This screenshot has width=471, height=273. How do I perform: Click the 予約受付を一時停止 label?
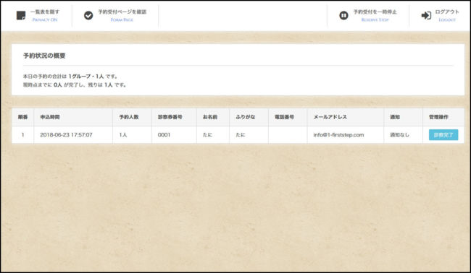click(375, 12)
